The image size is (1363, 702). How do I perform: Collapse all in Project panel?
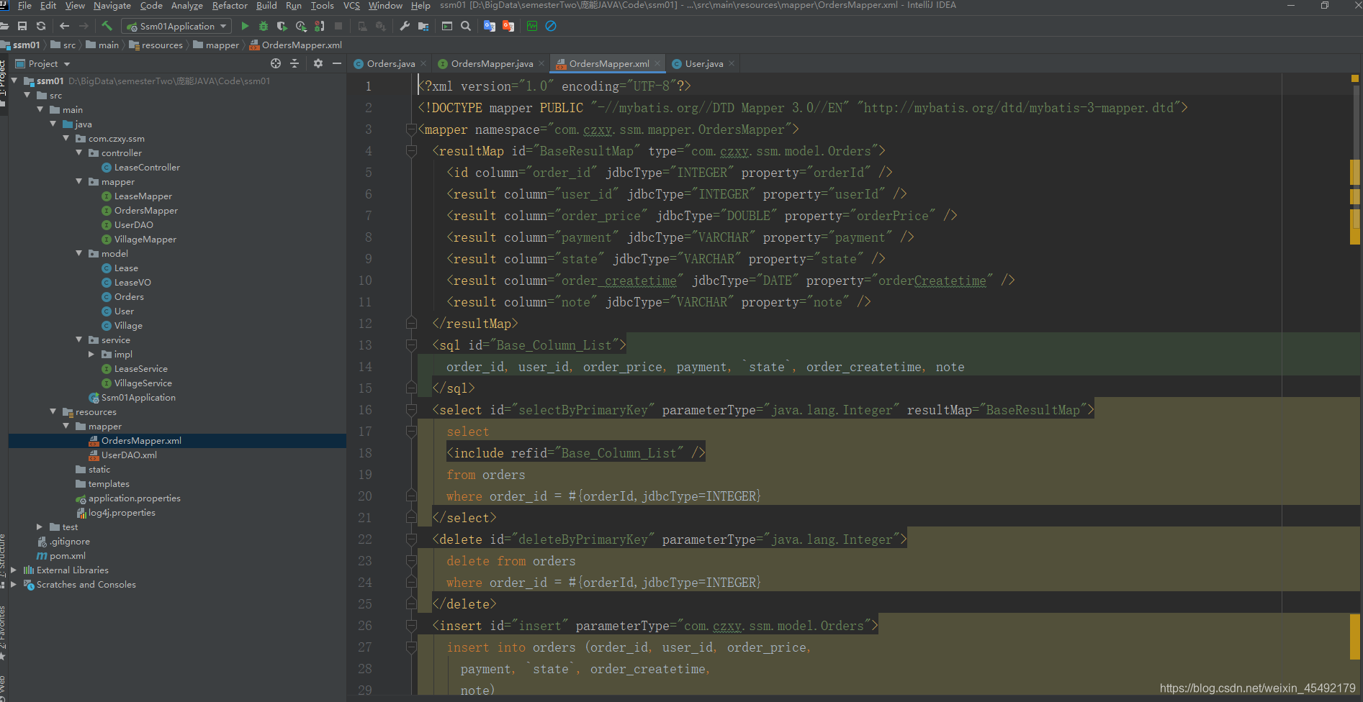(x=294, y=63)
